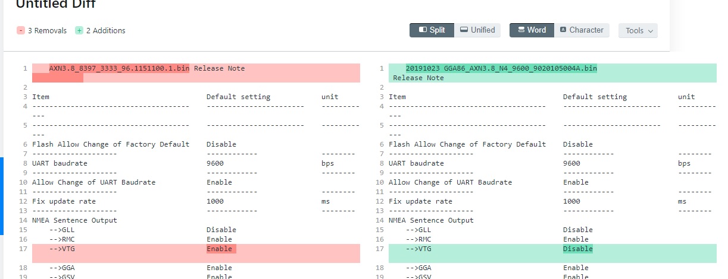Image resolution: width=728 pixels, height=279 pixels.
Task: Select Word-level diff highlighting
Action: coord(531,30)
